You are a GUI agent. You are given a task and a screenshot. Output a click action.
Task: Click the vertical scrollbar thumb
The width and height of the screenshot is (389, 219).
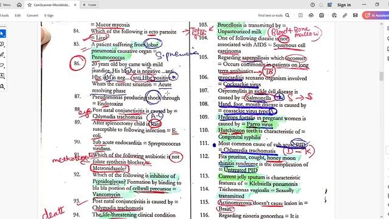coord(382,76)
